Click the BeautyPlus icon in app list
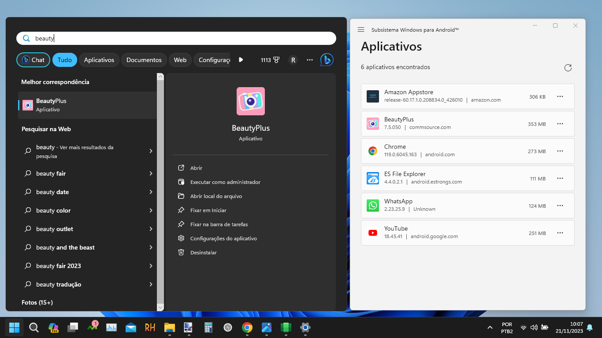The image size is (602, 338). pos(373,124)
